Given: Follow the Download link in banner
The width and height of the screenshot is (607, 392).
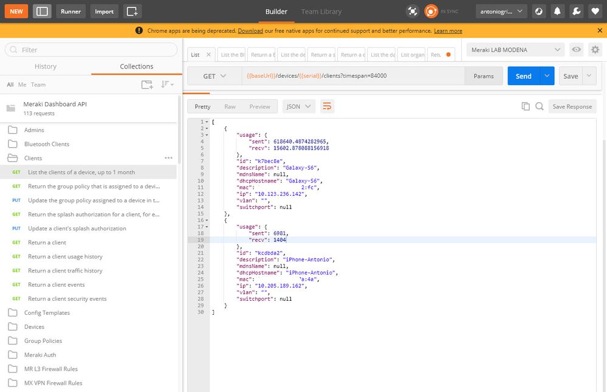Looking at the screenshot, I should 250,30.
